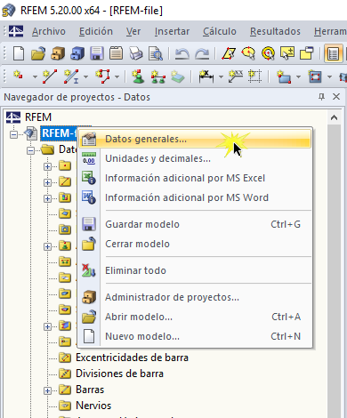
Task: Click the dotted selection rectangle tool
Action: [254, 76]
